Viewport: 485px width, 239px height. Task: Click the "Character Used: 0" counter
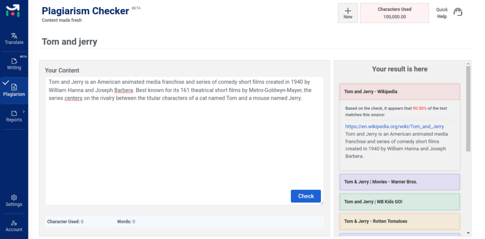[x=65, y=221]
